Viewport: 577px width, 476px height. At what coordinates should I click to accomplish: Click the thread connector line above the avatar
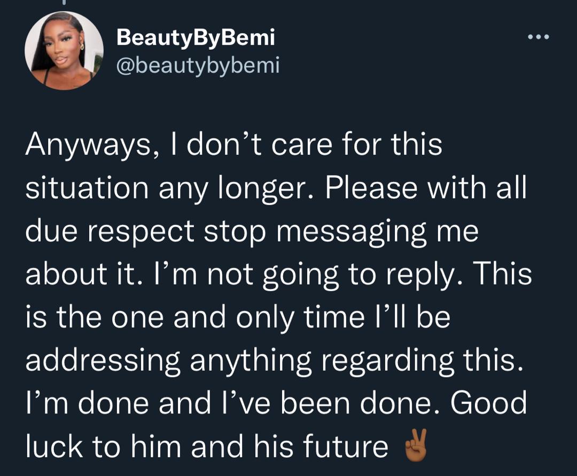(x=63, y=3)
